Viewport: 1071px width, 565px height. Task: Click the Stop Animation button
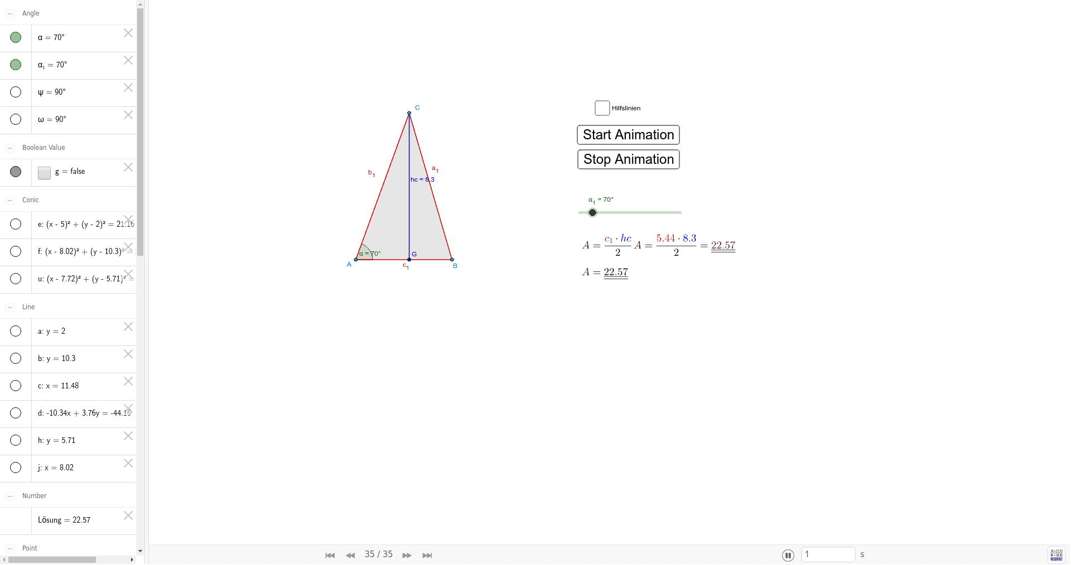point(629,159)
